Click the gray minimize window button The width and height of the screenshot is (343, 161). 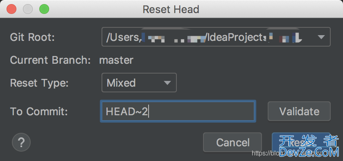(x=28, y=9)
